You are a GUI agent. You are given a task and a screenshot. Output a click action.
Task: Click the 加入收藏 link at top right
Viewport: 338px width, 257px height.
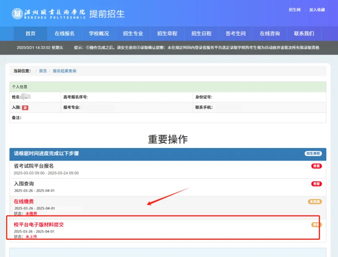[x=317, y=10]
